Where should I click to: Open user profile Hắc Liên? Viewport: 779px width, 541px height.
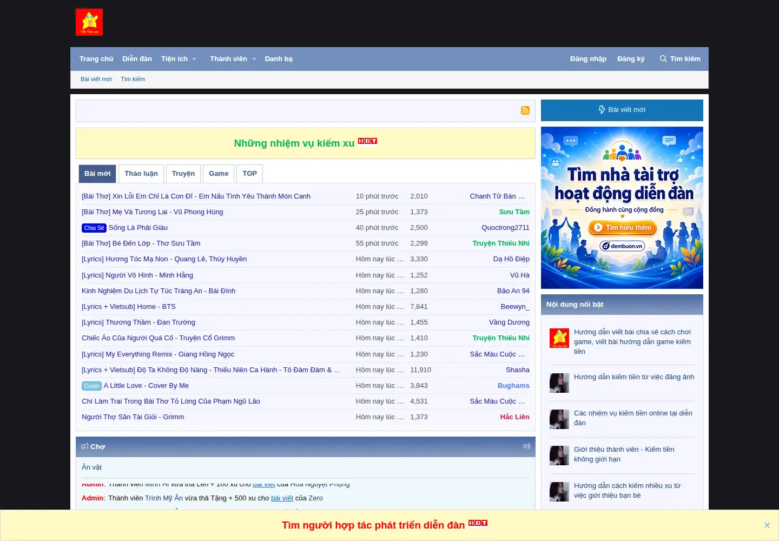point(514,417)
